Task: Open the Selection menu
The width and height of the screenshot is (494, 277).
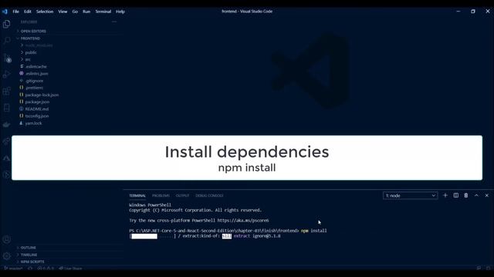Action: [45, 12]
